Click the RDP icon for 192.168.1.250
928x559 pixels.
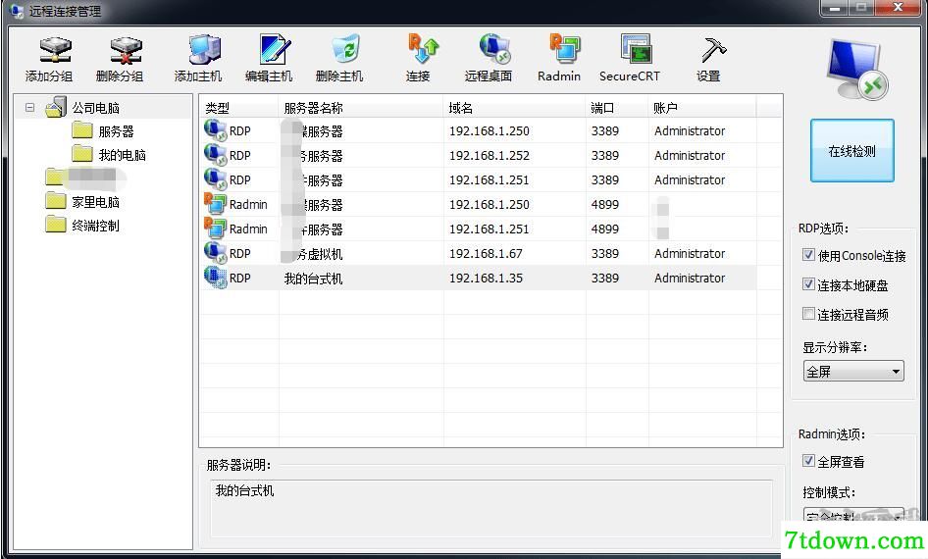[215, 130]
